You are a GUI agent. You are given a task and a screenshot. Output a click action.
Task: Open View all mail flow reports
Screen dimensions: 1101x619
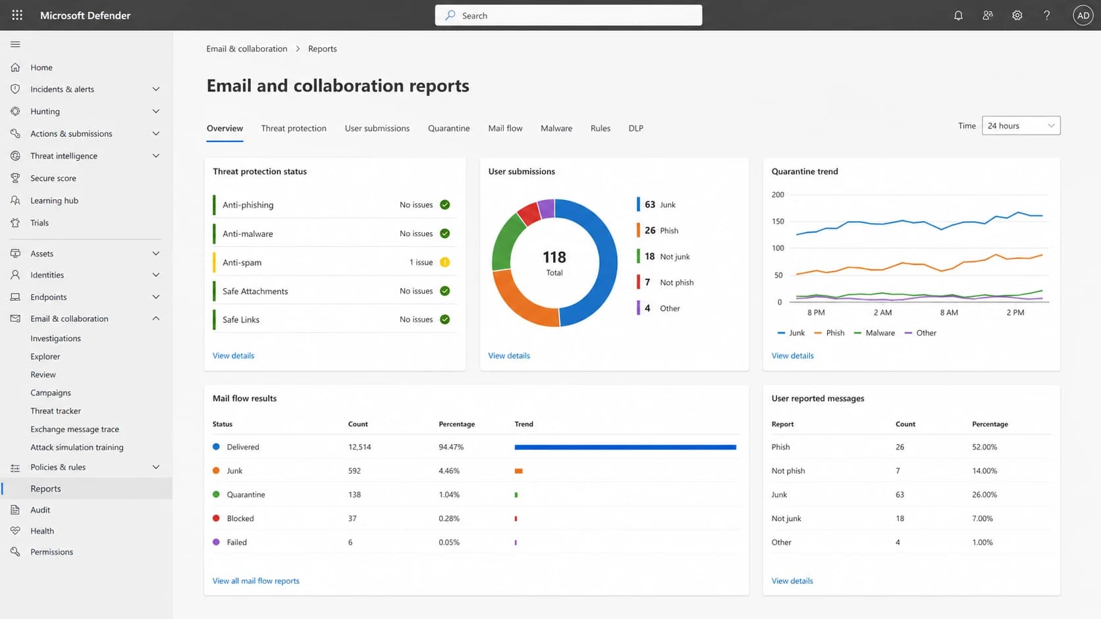255,581
